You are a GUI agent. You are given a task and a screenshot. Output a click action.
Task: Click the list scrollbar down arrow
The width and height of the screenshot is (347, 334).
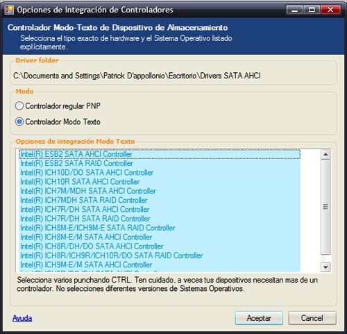(x=325, y=267)
